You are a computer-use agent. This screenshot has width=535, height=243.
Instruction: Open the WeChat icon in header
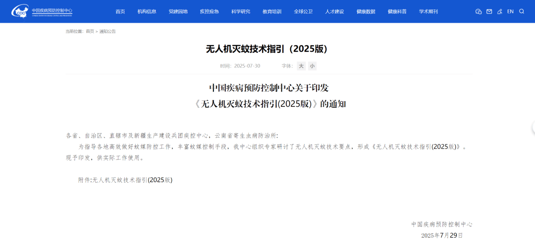(x=478, y=11)
